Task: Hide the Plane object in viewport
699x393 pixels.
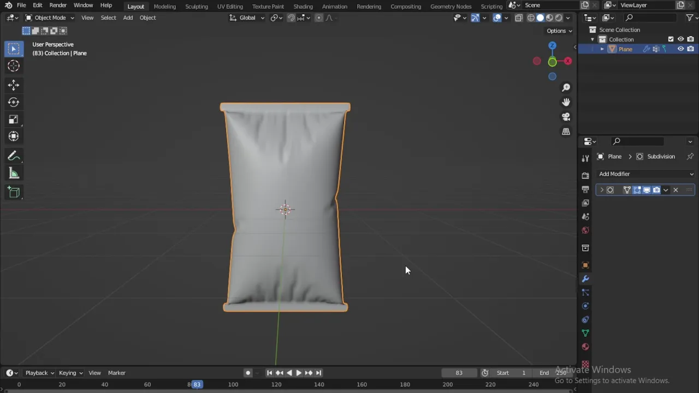Action: (680, 49)
